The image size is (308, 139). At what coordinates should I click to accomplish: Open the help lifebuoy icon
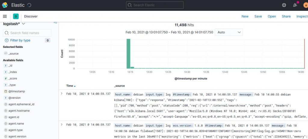click(284, 5)
